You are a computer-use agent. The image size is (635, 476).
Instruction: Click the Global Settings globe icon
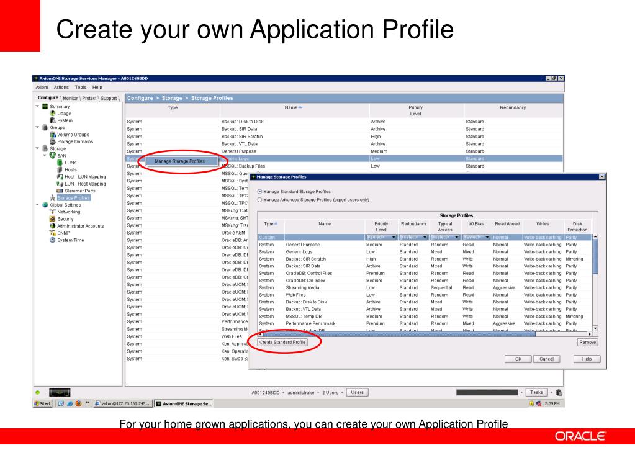click(x=45, y=205)
